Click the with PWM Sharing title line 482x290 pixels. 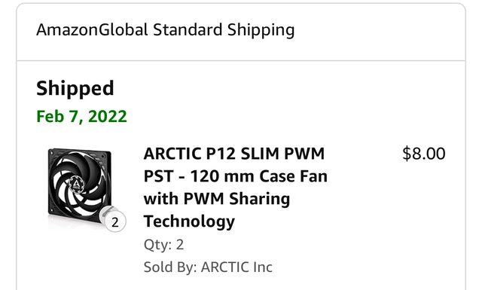coord(217,199)
